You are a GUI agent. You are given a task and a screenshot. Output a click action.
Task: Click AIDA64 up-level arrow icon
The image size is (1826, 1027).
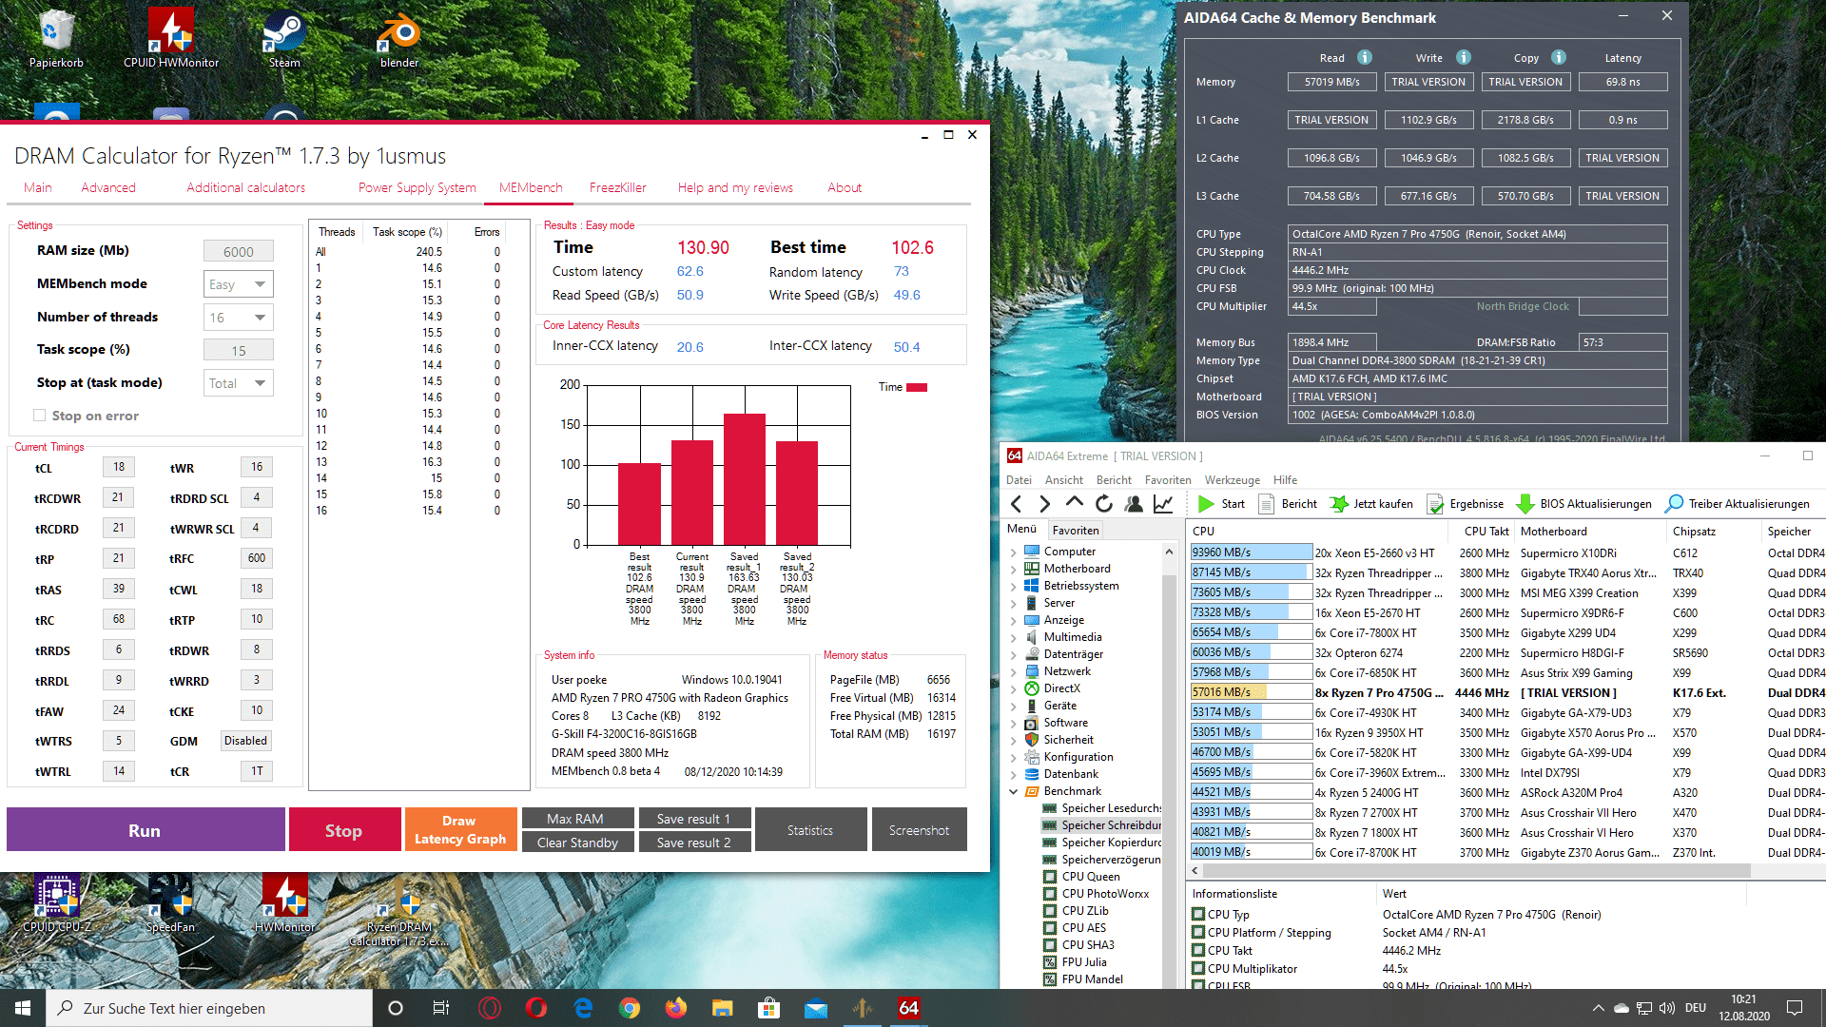(x=1074, y=503)
